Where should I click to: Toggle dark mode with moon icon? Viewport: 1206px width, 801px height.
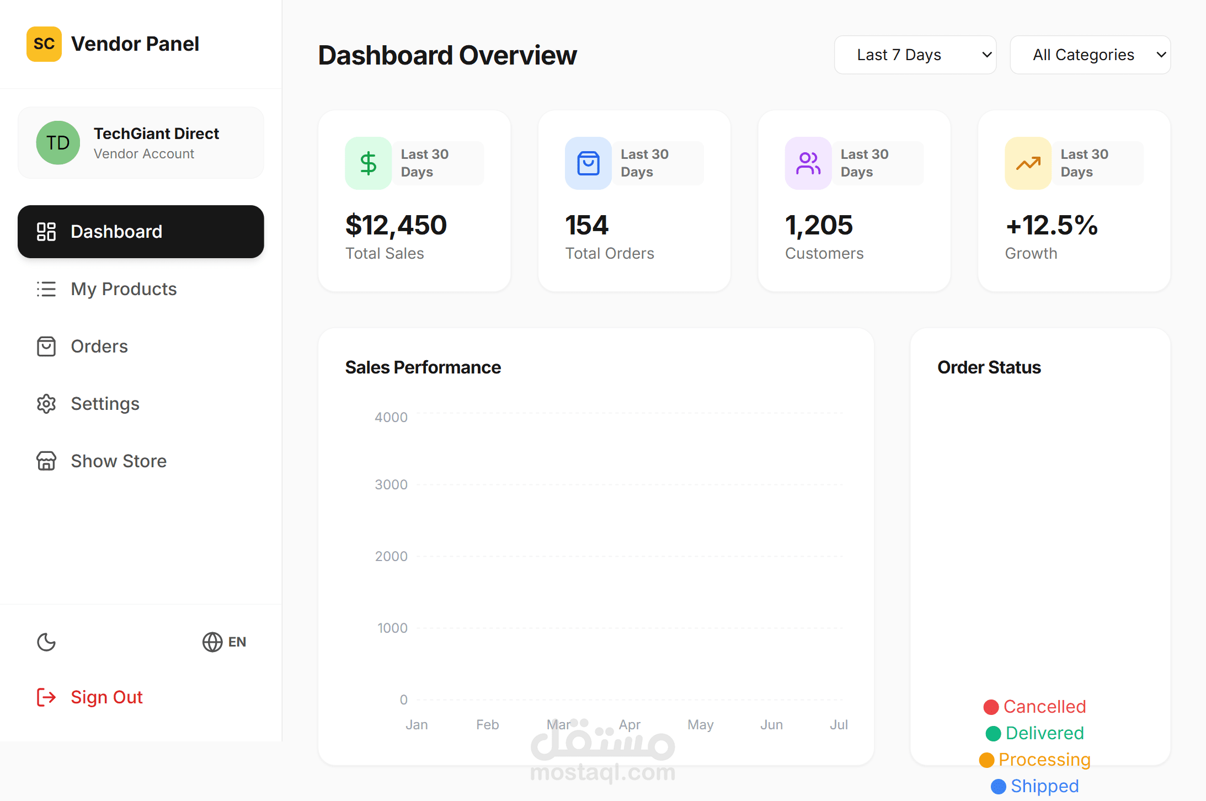46,642
